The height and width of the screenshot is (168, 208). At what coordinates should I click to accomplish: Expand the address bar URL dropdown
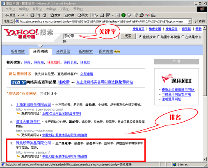tap(190, 21)
